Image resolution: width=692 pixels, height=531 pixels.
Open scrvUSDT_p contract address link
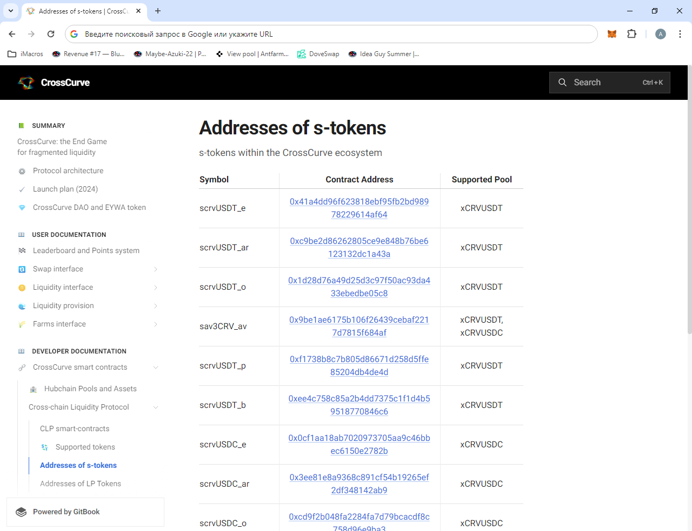359,366
